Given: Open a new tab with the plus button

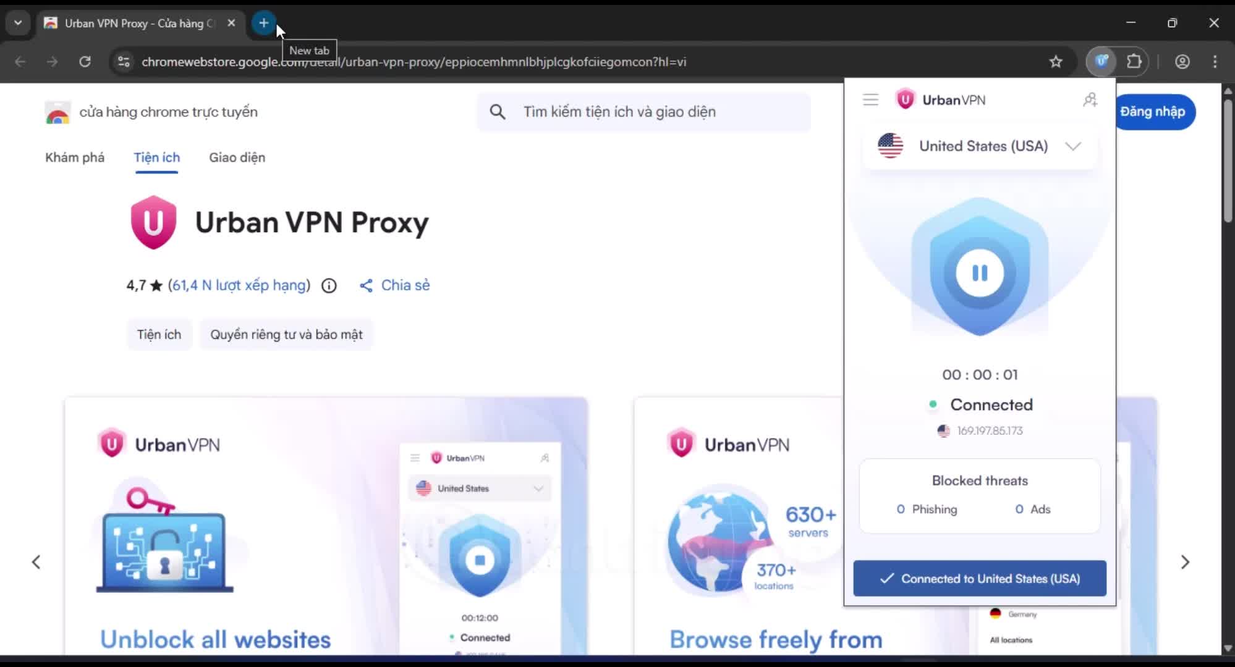Looking at the screenshot, I should (264, 23).
